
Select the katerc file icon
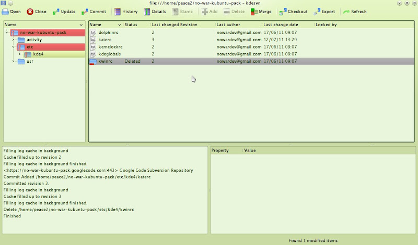93,40
